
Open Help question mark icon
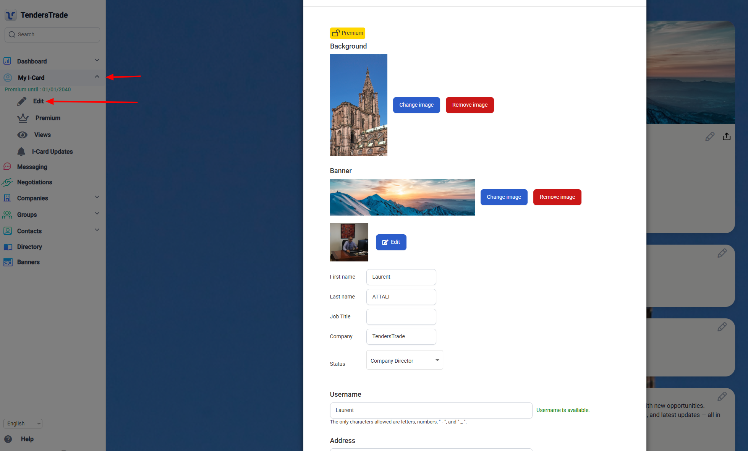point(8,439)
